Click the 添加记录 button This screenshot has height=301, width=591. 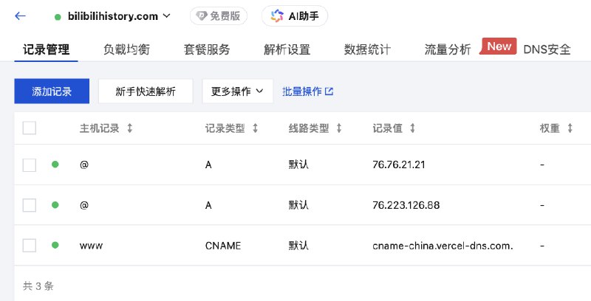point(52,91)
